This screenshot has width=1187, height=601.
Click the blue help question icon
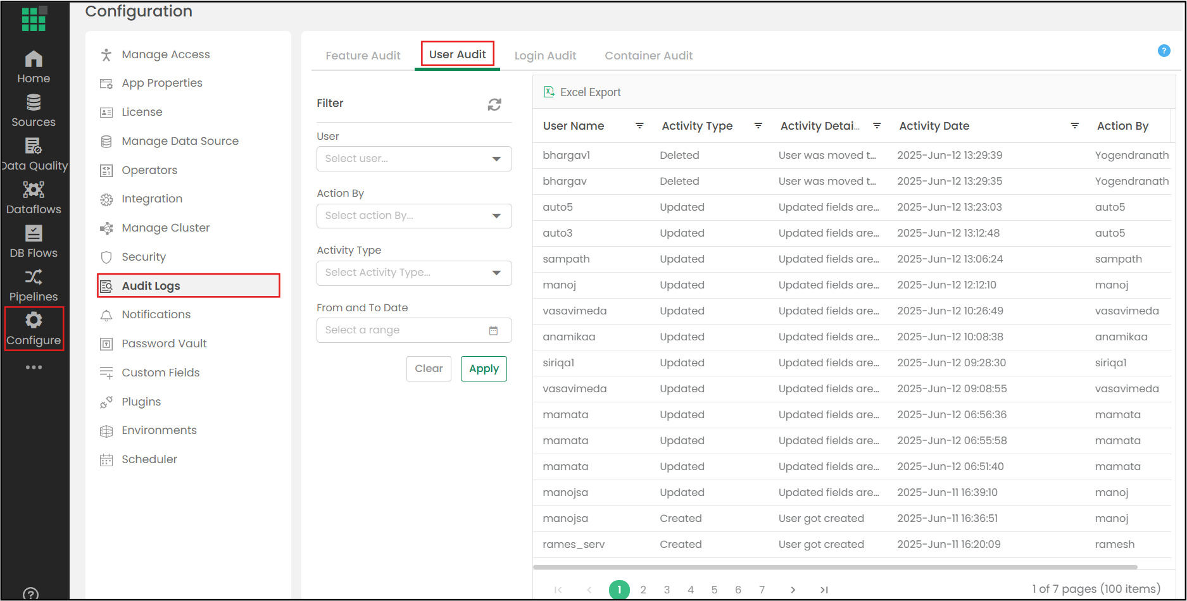tap(1164, 51)
